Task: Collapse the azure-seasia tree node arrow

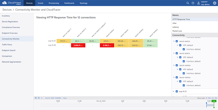Action: tap(174, 53)
